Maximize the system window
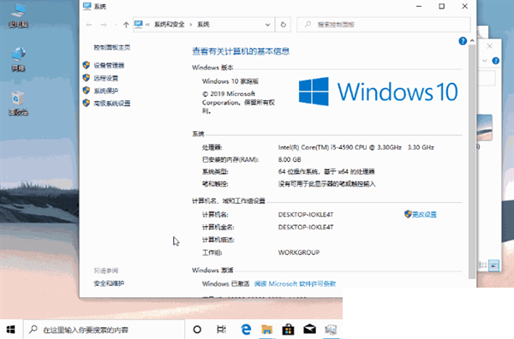Image resolution: width=514 pixels, height=339 pixels. [441, 6]
